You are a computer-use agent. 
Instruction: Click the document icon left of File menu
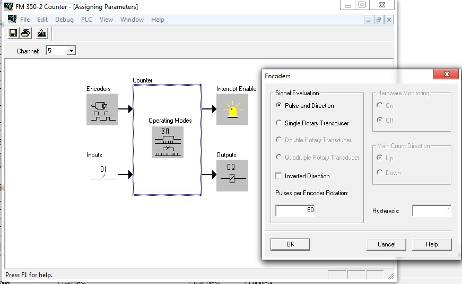(x=12, y=19)
